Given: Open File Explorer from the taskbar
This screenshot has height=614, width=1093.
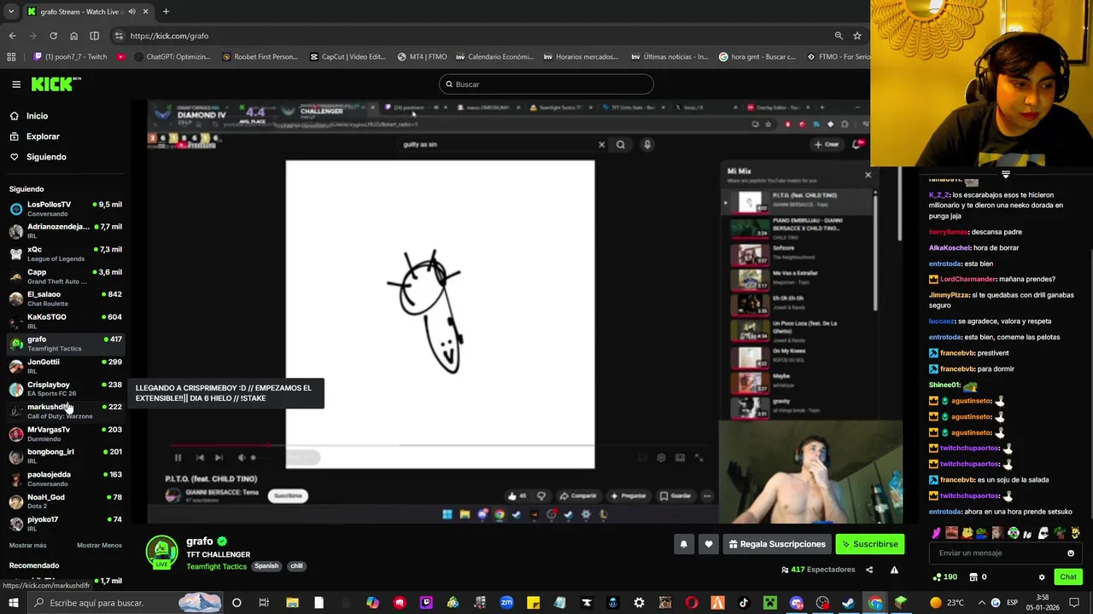Looking at the screenshot, I should point(292,603).
